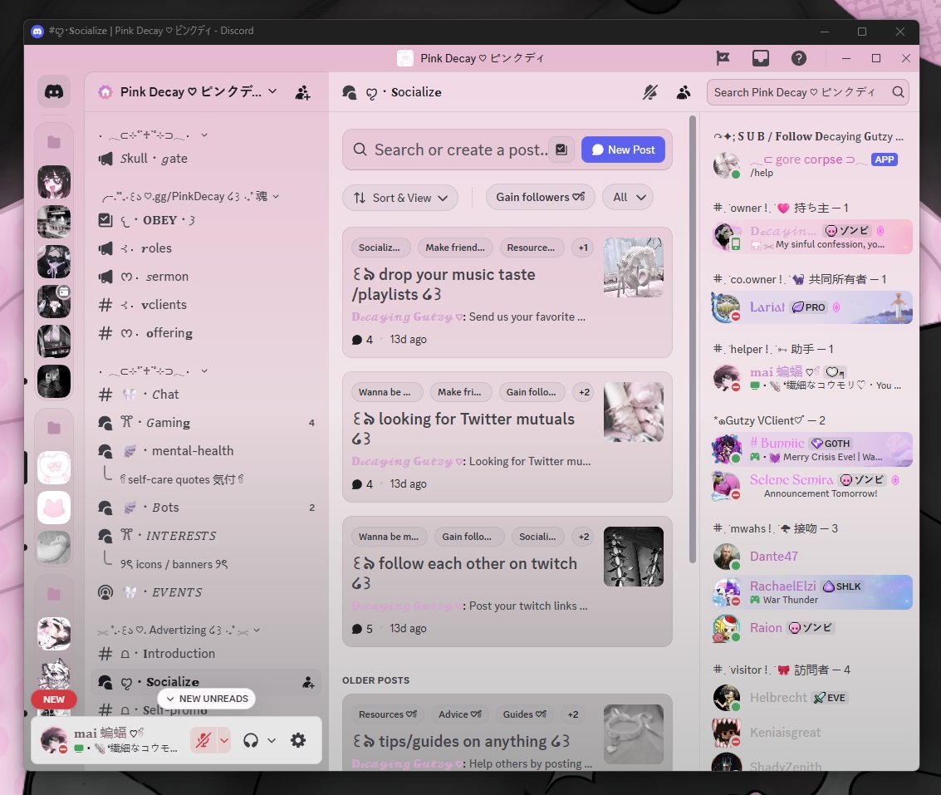Open the help question mark icon
The image size is (941, 795).
point(798,58)
